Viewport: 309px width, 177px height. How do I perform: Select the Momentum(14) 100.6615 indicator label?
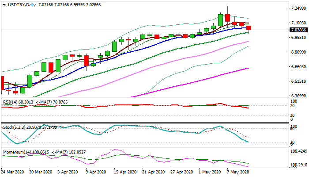tap(26, 152)
